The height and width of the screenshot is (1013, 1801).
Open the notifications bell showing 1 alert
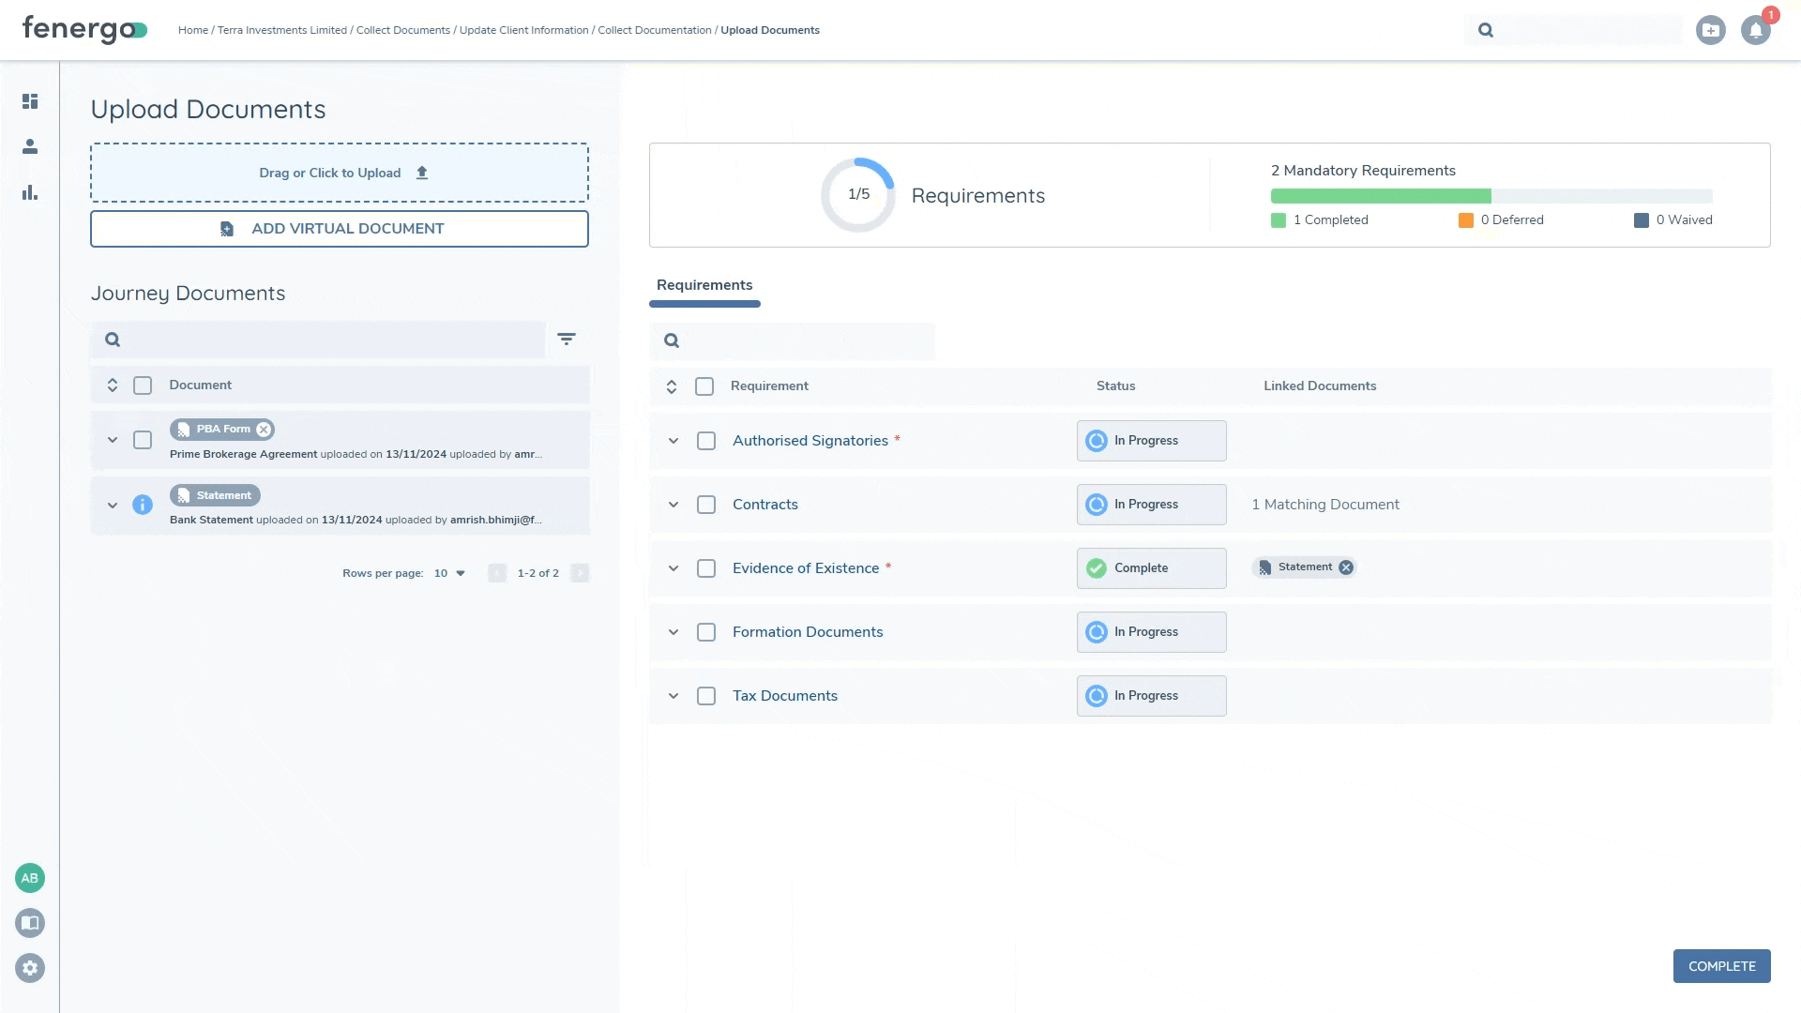[1755, 30]
